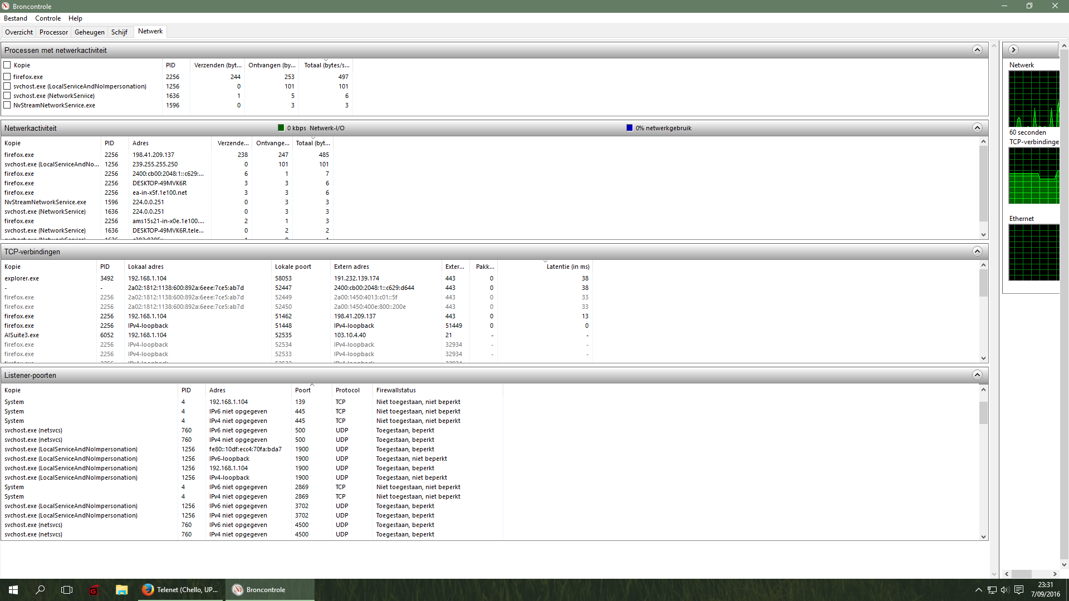Image resolution: width=1069 pixels, height=601 pixels.
Task: Toggle the Kopie select-all checkbox
Action: 7,65
